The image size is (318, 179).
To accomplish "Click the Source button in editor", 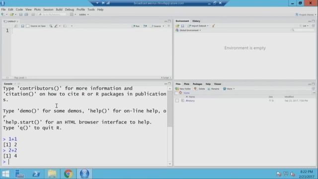I will (x=156, y=26).
